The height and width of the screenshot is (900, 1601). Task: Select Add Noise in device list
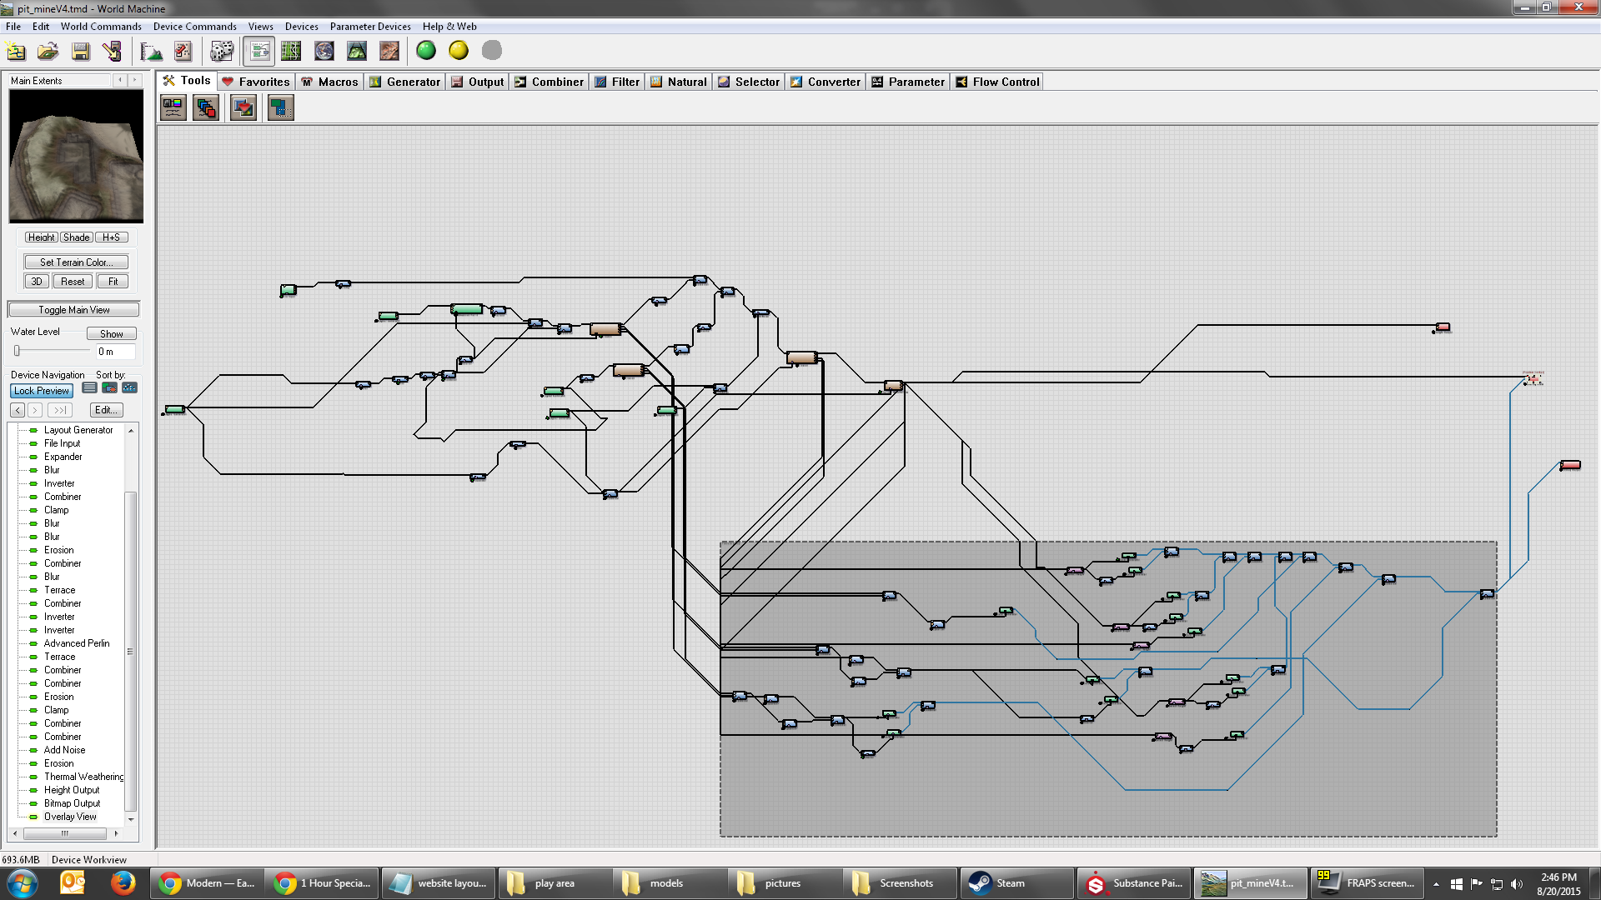(x=64, y=750)
